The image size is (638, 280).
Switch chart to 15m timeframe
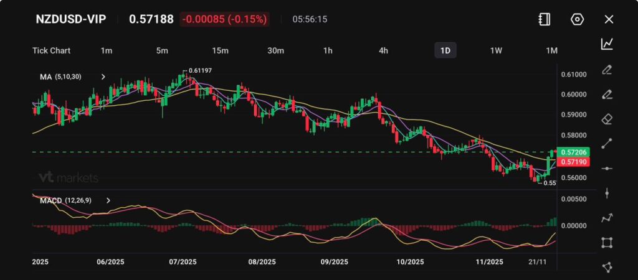coord(220,50)
